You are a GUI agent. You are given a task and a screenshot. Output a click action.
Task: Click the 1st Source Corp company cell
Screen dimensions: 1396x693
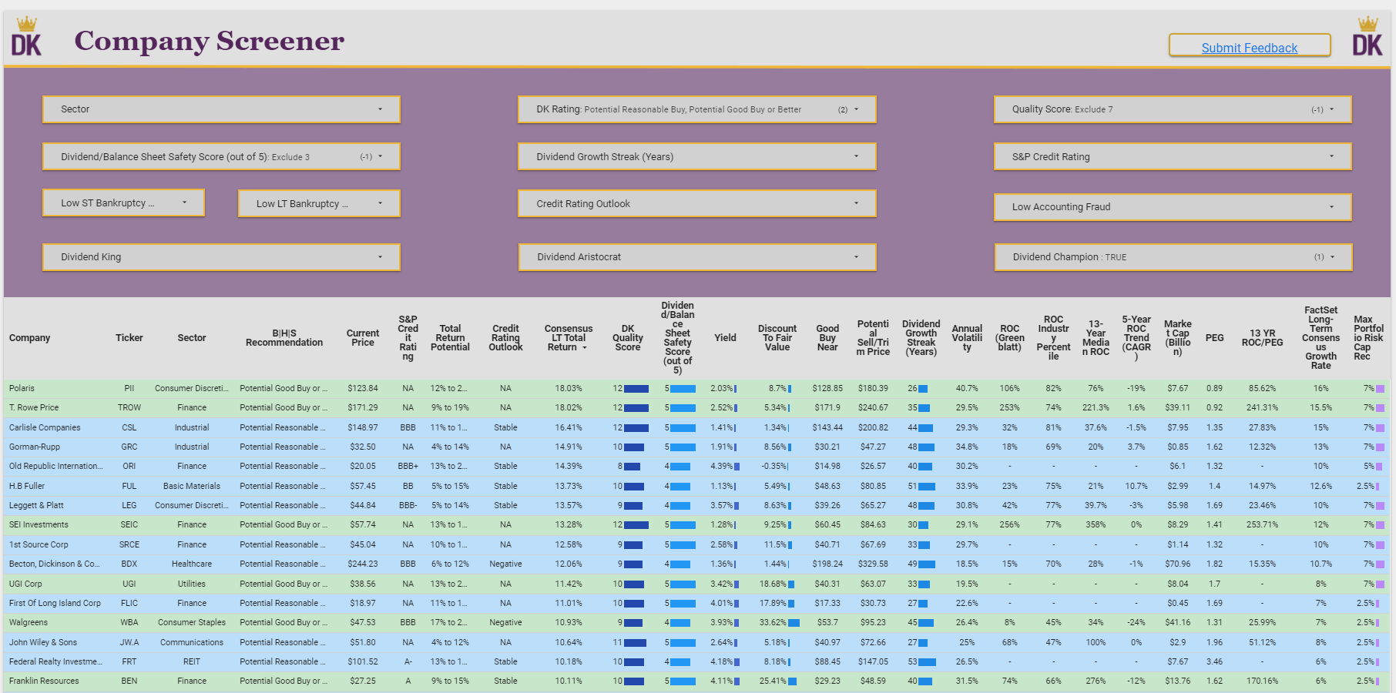coord(39,545)
